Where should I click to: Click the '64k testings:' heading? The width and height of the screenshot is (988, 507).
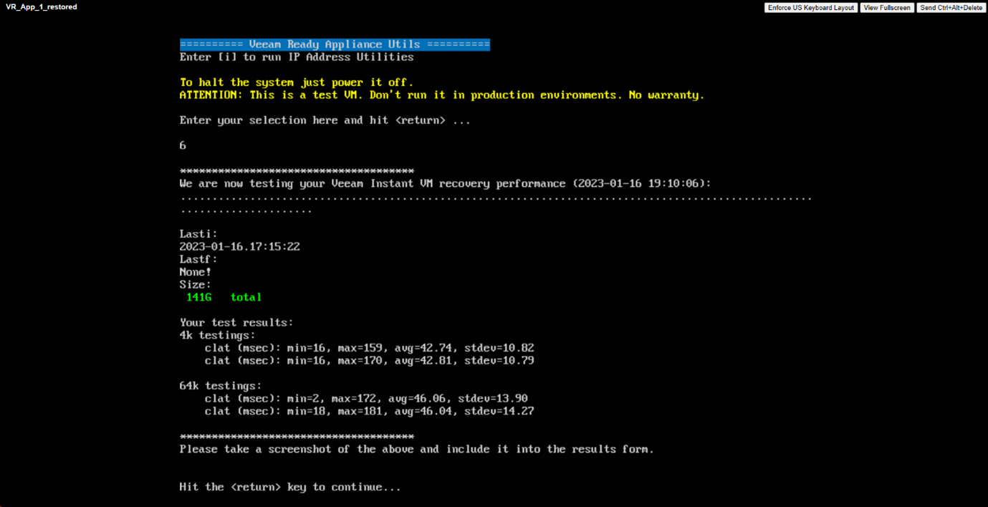pyautogui.click(x=221, y=386)
